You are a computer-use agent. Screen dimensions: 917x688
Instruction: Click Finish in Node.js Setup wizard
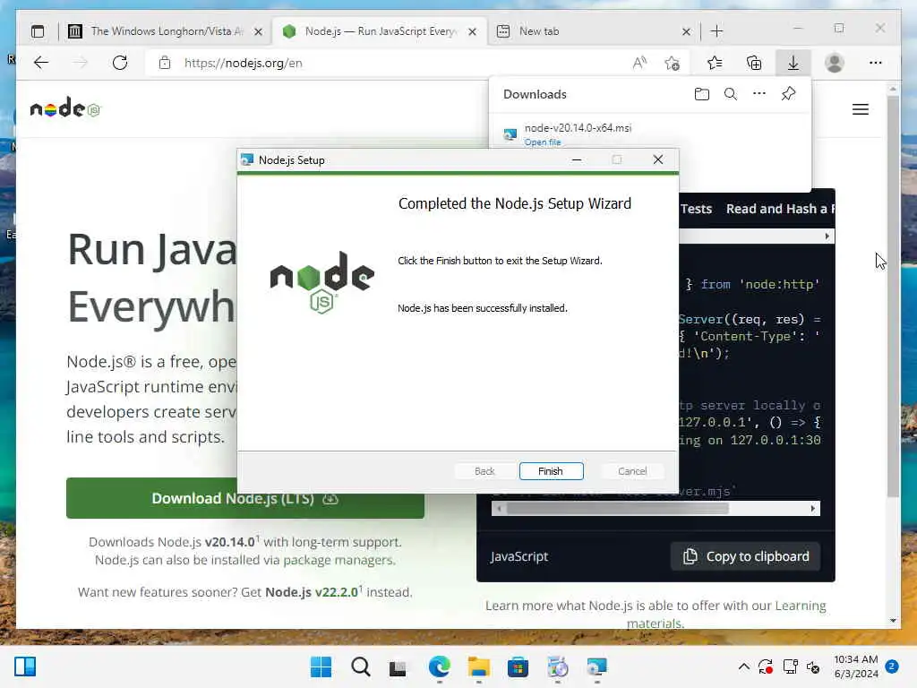pos(551,471)
